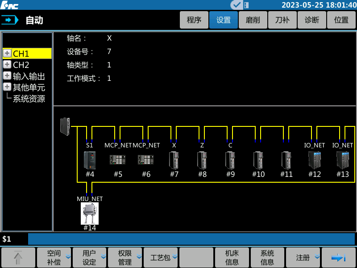The width and height of the screenshot is (357, 268).
Task: Select the X axis servo drive #7
Action: coord(174,160)
